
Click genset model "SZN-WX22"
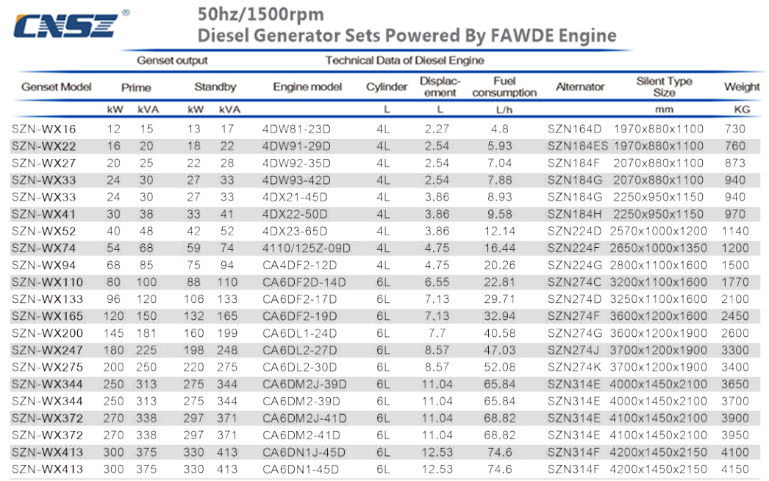pyautogui.click(x=43, y=146)
